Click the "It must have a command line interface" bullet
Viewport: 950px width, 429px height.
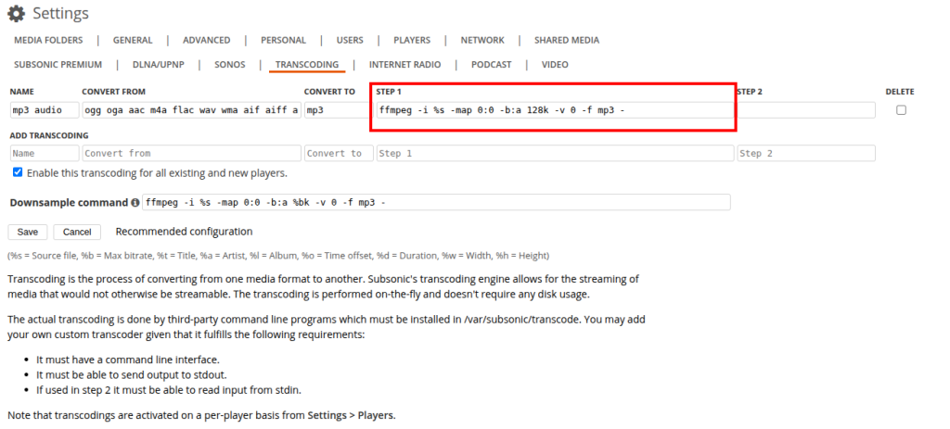tap(128, 359)
